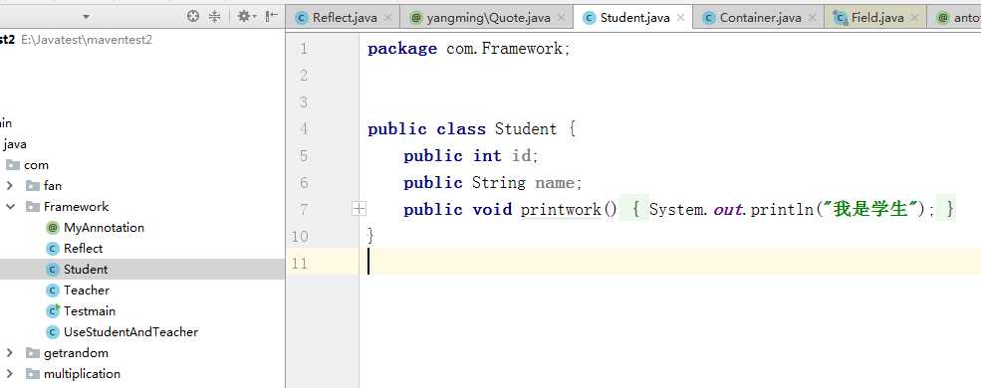The width and height of the screenshot is (981, 388).
Task: Select the fan package in tree
Action: pos(53,186)
